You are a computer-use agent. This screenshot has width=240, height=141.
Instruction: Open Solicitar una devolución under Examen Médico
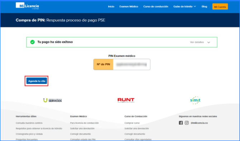point(82,129)
